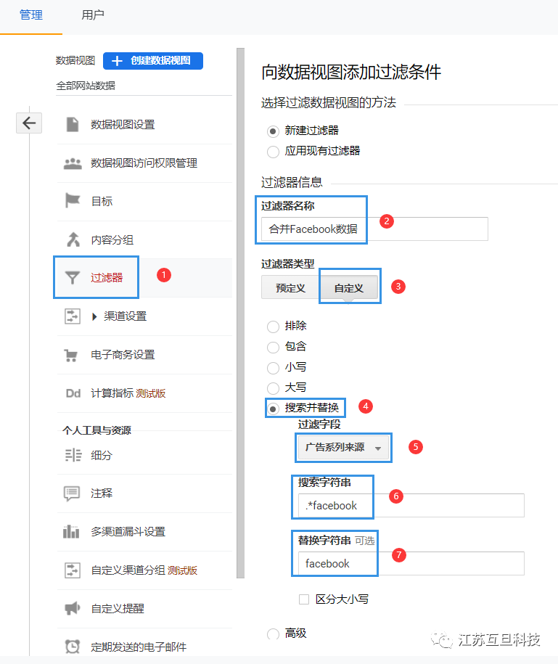This screenshot has height=664, width=558.
Task: Open 多渠道漏斗设置 in the sidebar
Action: [x=128, y=532]
